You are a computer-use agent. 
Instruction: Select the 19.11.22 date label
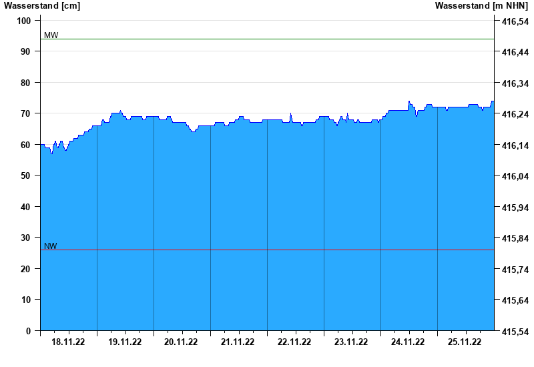click(x=125, y=342)
